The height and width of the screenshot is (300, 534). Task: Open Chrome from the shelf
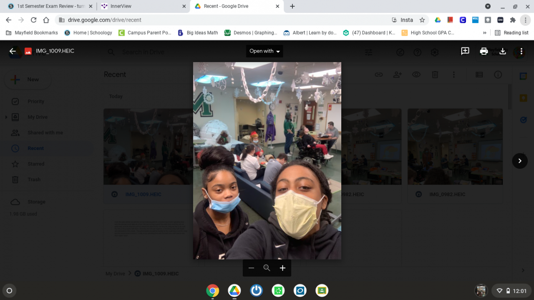click(213, 291)
